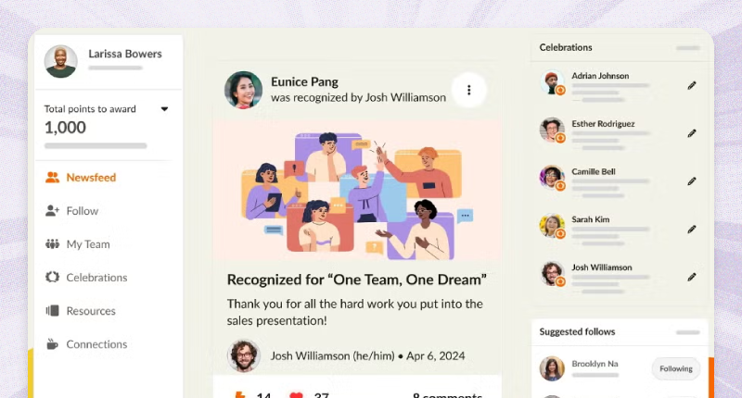Click the pencil icon beside Josh Williamson celebration
The image size is (742, 398).
(691, 277)
